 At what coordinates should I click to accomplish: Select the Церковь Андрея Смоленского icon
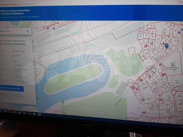tap(172, 63)
